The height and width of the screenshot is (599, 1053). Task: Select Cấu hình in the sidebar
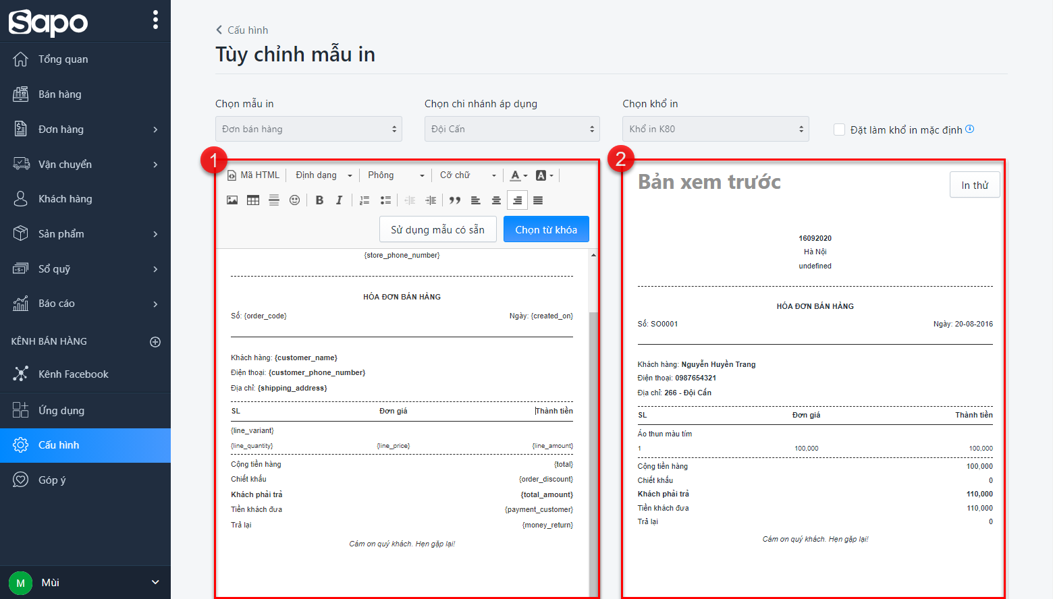[x=85, y=445]
